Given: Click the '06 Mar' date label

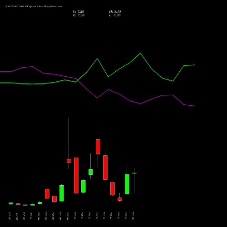Looking at the screenshot, I should click(x=60, y=216).
